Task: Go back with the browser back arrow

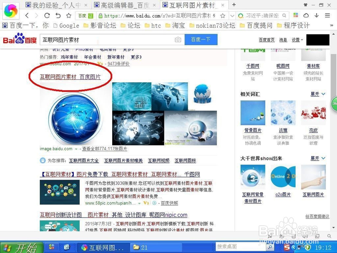Action: tap(27, 16)
